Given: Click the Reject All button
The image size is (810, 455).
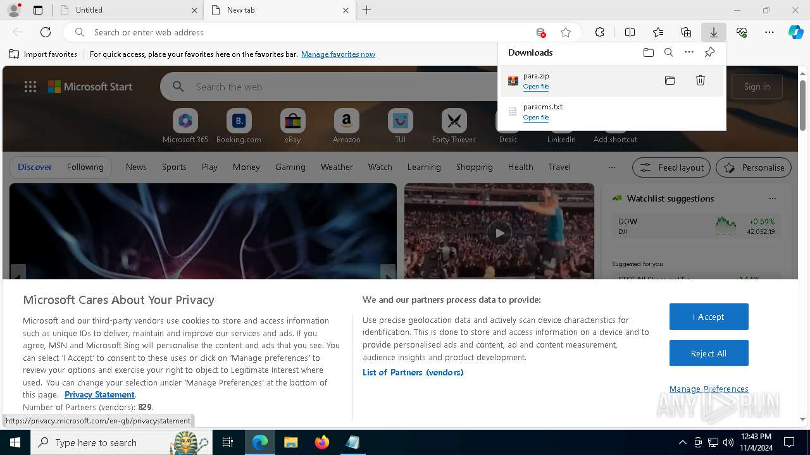Looking at the screenshot, I should click(x=709, y=353).
